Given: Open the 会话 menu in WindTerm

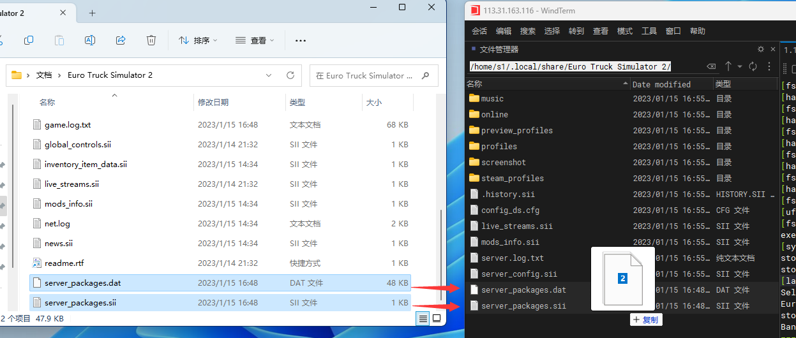Looking at the screenshot, I should tap(479, 31).
